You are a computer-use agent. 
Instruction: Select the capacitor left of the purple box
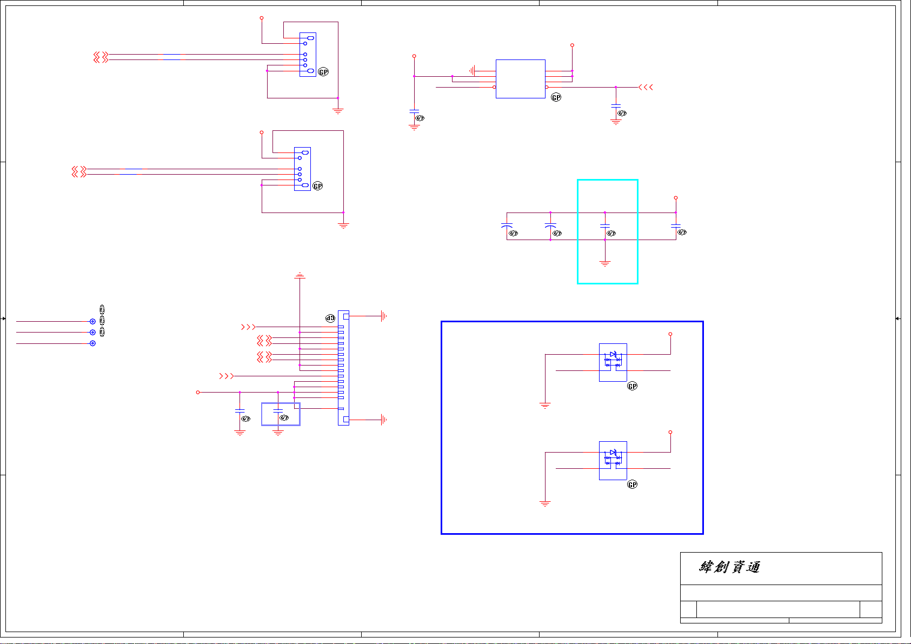click(x=240, y=411)
